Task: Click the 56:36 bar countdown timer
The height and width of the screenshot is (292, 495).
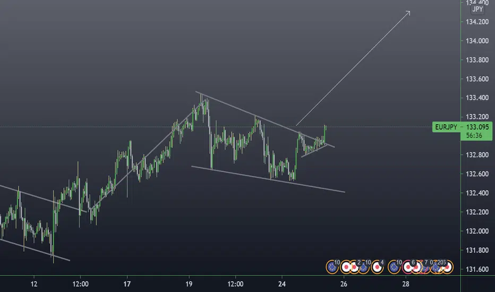Action: 474,135
